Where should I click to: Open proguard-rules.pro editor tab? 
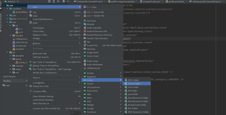[x=151, y=2]
